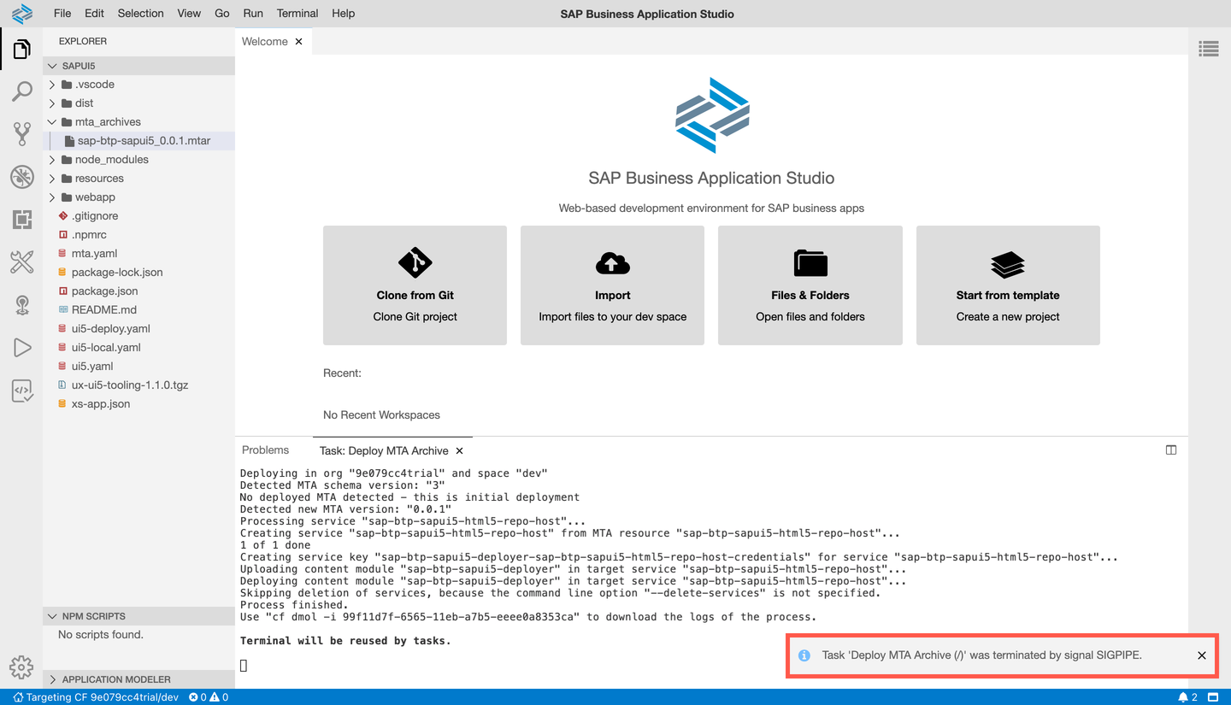Open the package.json file

(x=138, y=291)
